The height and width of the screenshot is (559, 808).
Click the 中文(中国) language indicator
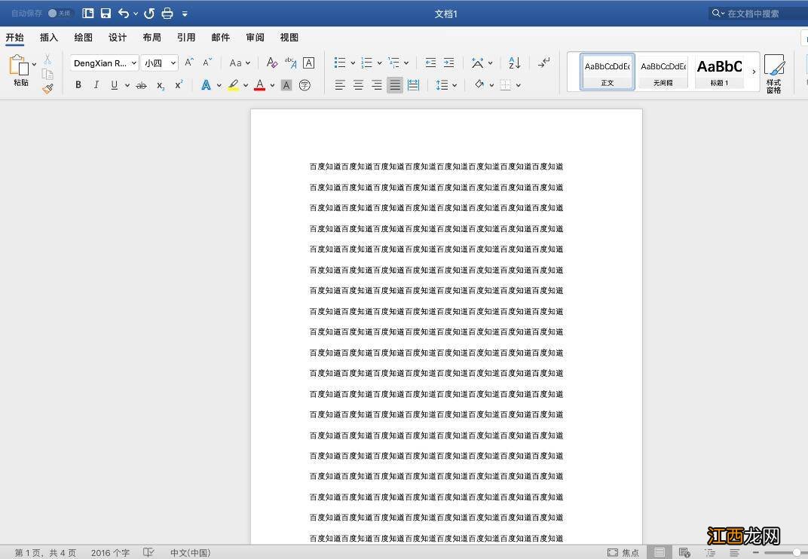pos(191,552)
